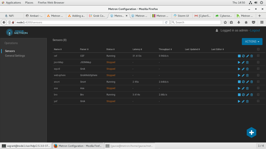Start the yaf sensor
Screen dimensions: 266x149
pos(239,101)
